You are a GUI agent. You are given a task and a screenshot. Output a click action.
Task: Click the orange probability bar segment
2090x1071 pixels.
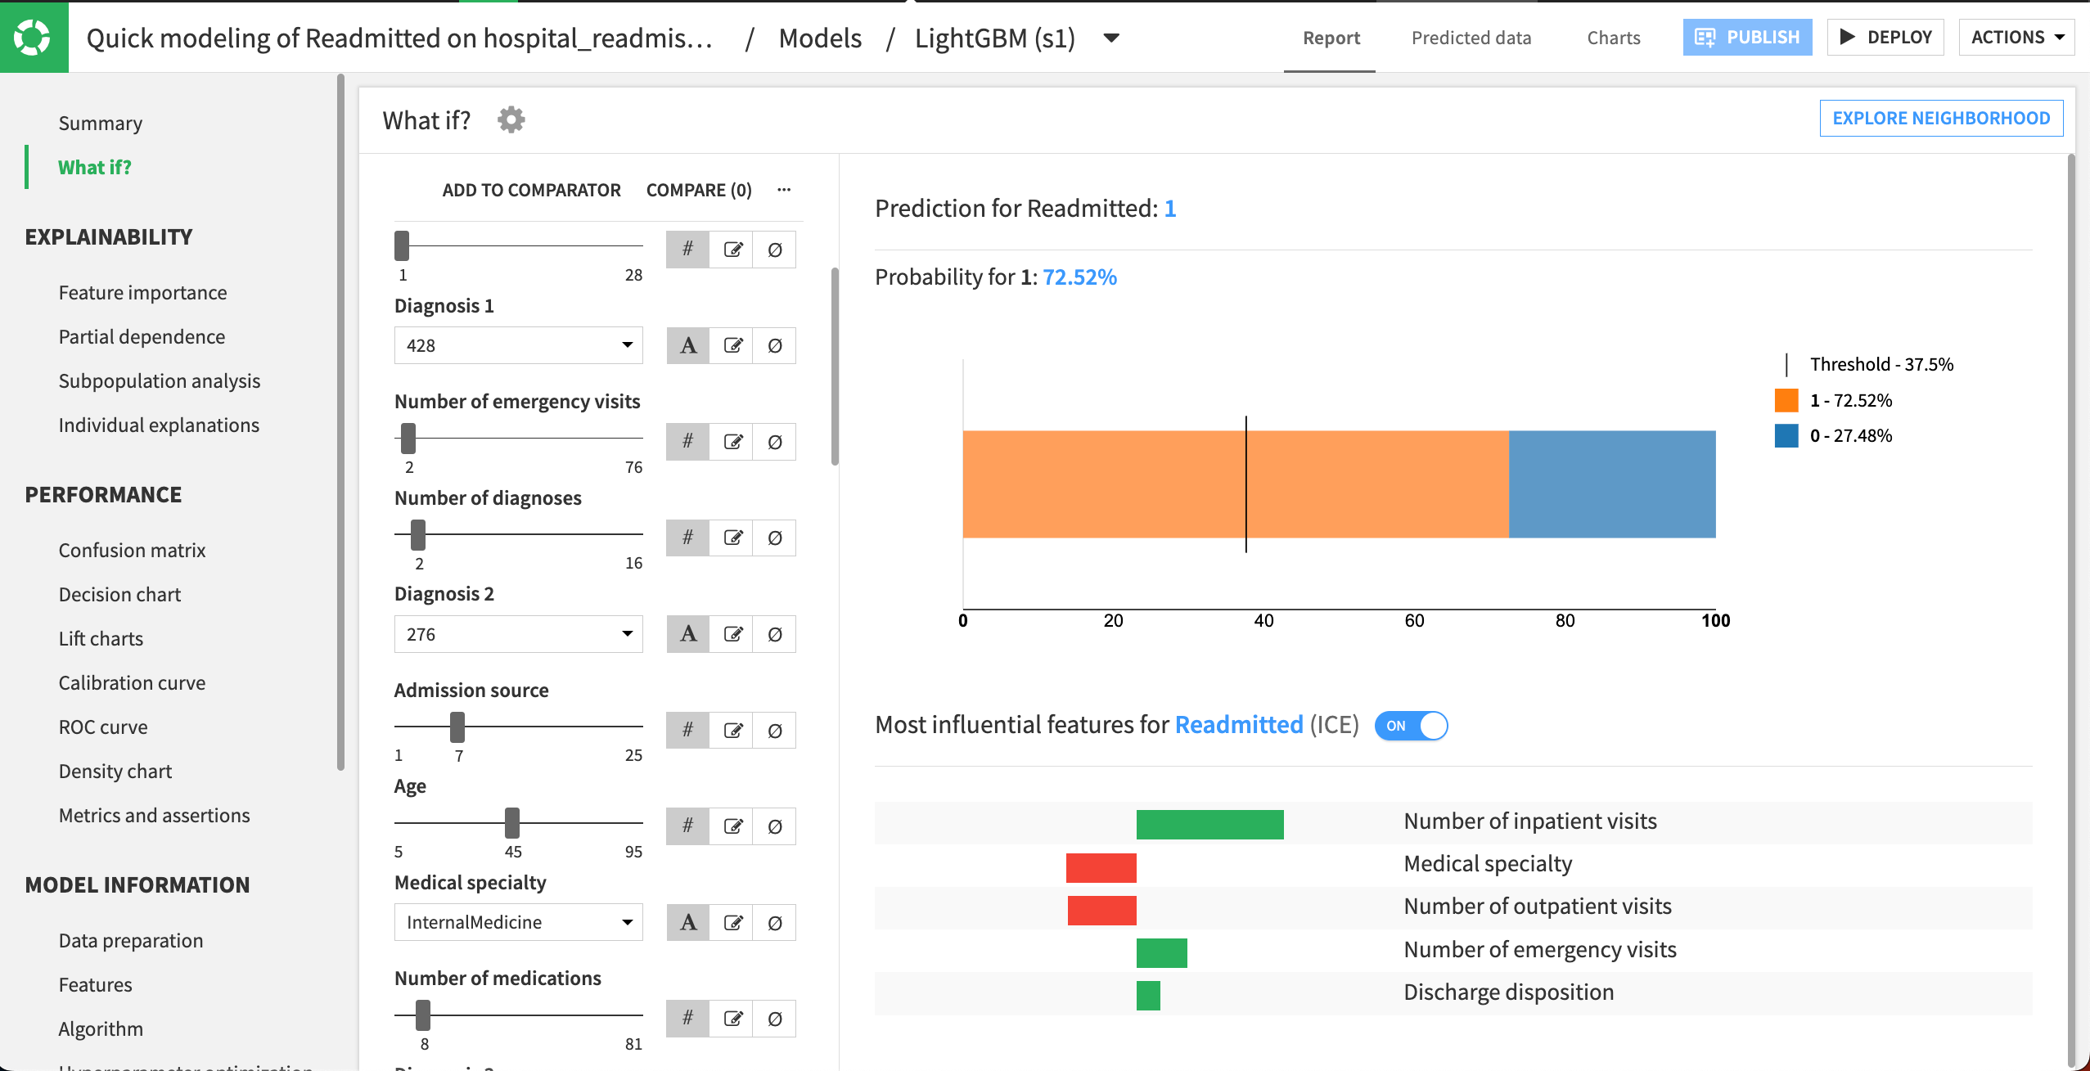click(1105, 484)
